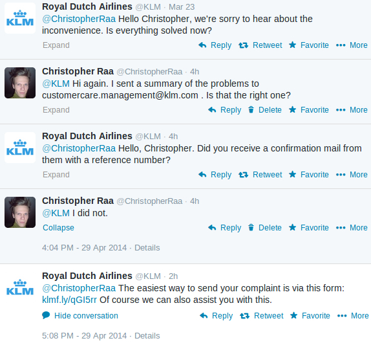This screenshot has width=371, height=345.
Task: Expand KLM's reference number tweet
Action: point(56,174)
